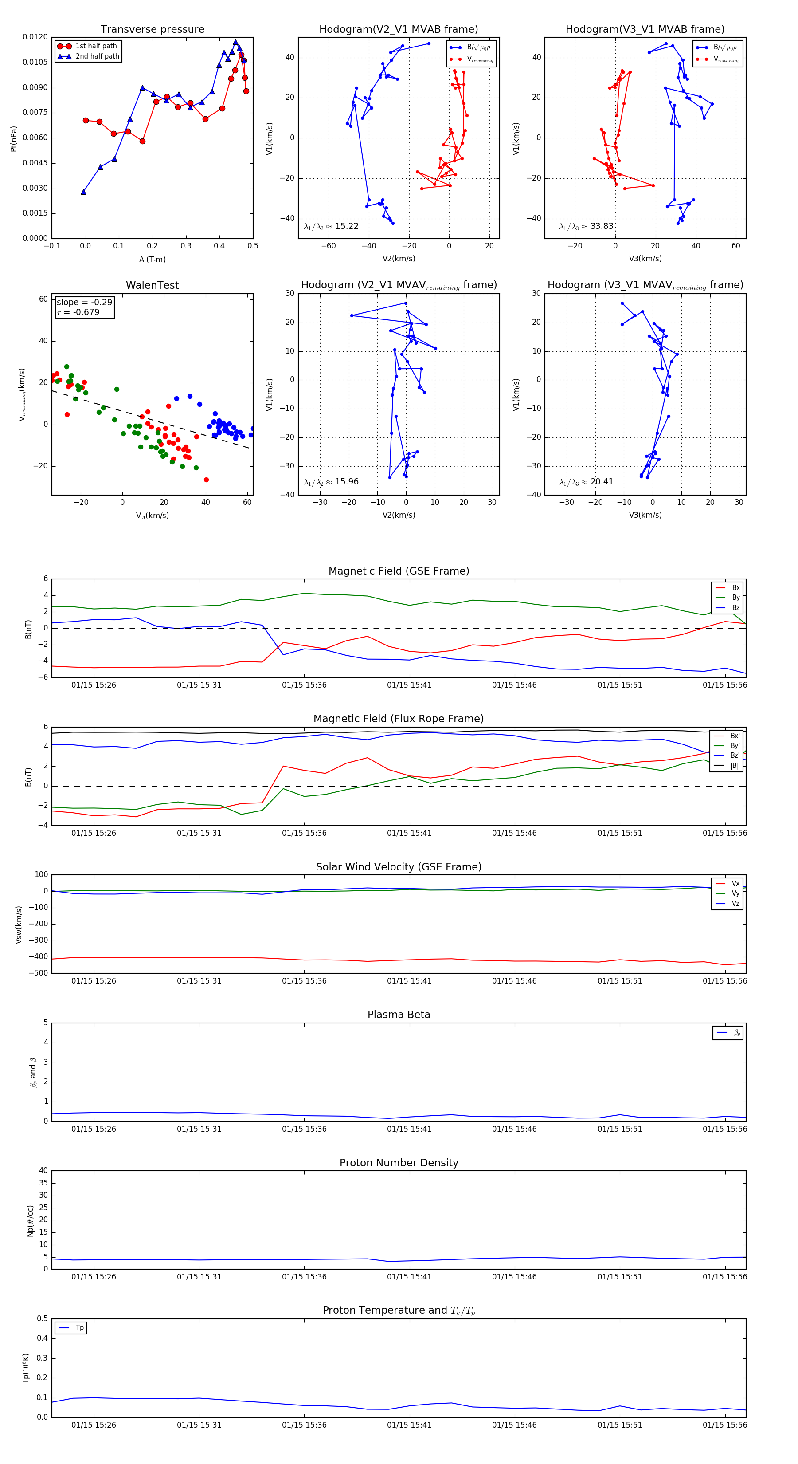The height and width of the screenshot is (1464, 798).
Task: Click '1st half path' legend entry
Action: (x=89, y=46)
